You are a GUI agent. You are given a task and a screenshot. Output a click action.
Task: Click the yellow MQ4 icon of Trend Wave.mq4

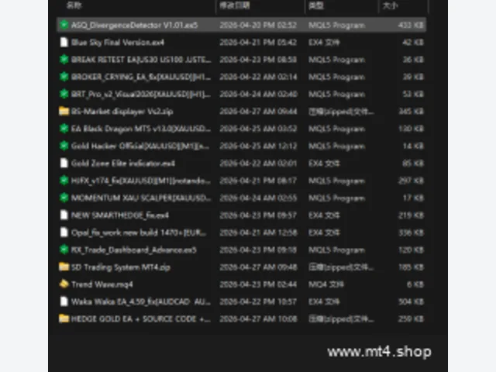point(64,284)
